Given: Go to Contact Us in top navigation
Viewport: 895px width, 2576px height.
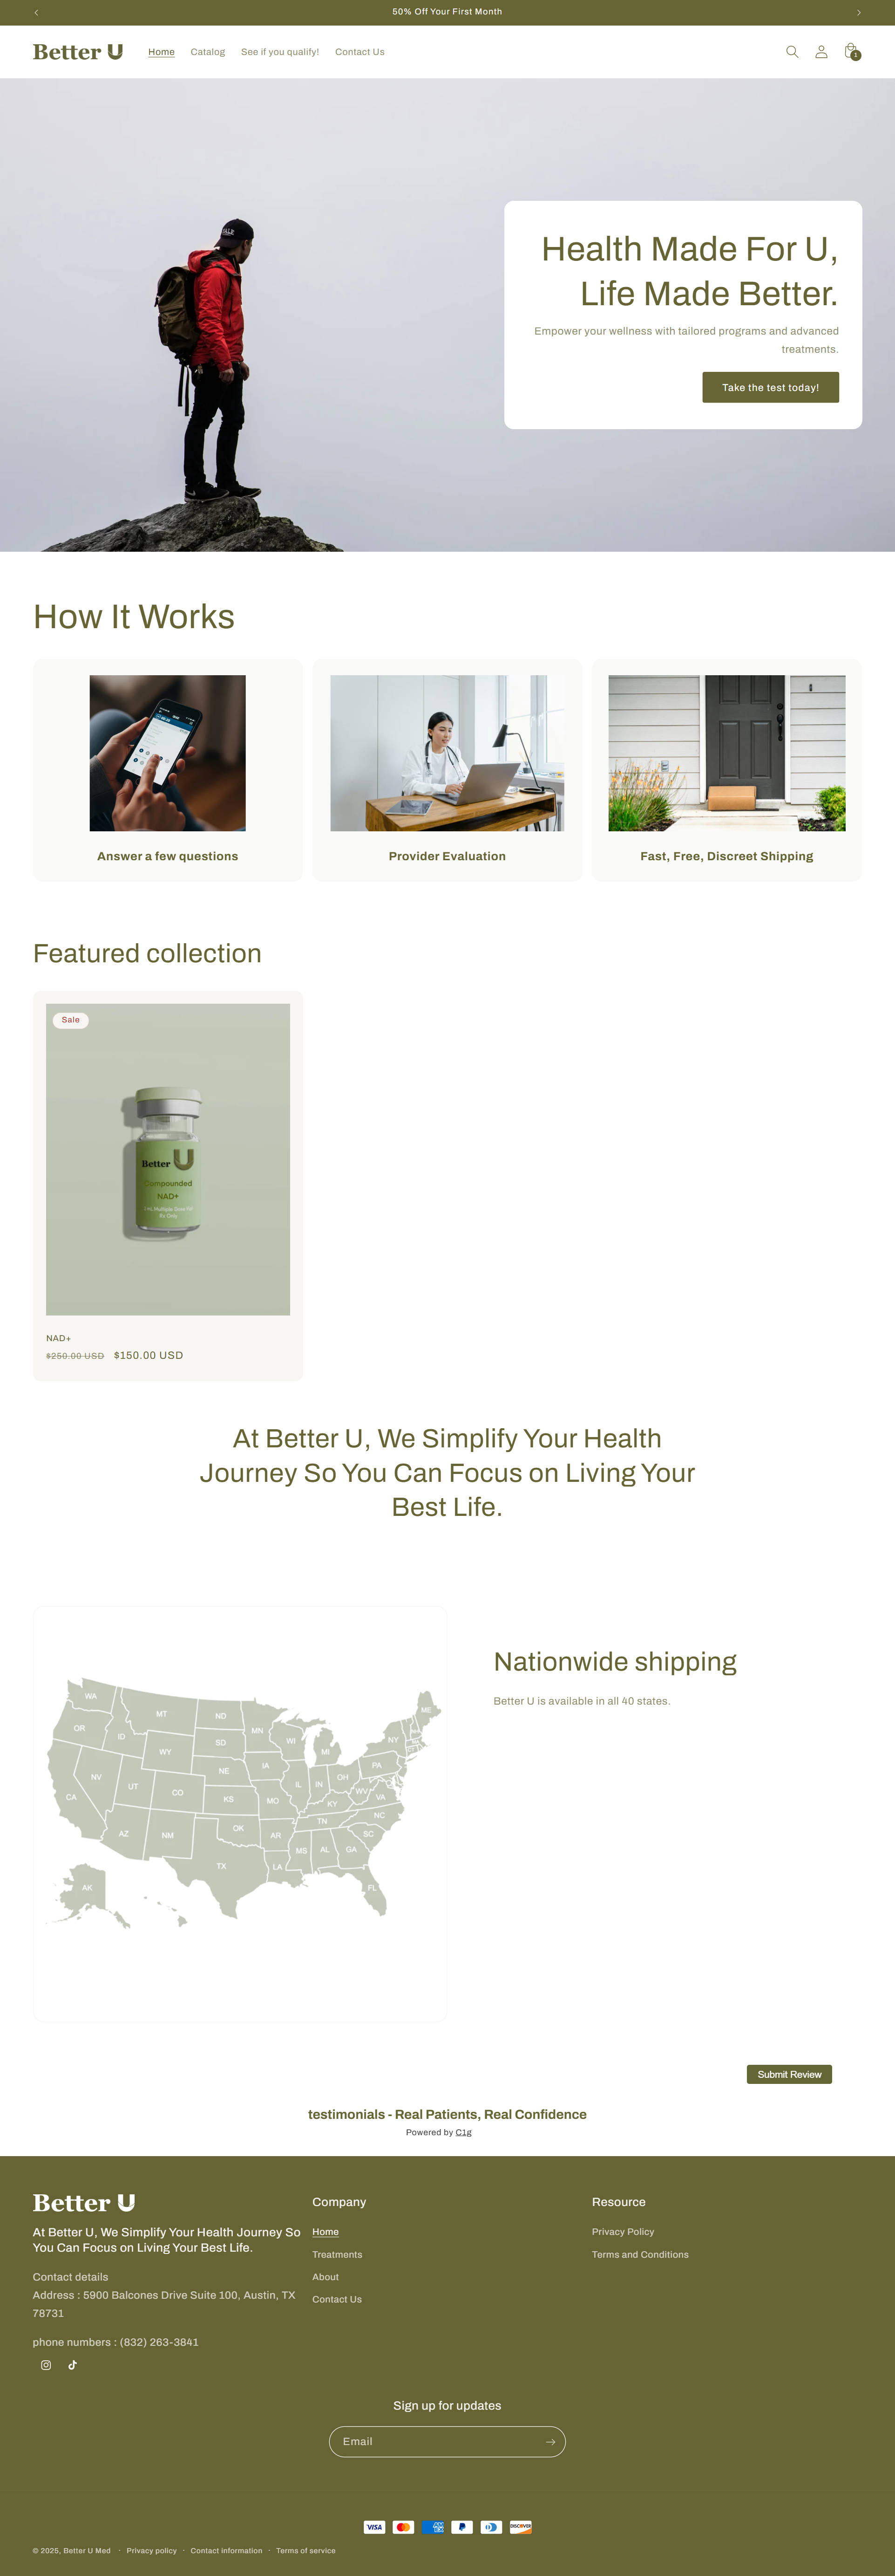Looking at the screenshot, I should tap(359, 52).
